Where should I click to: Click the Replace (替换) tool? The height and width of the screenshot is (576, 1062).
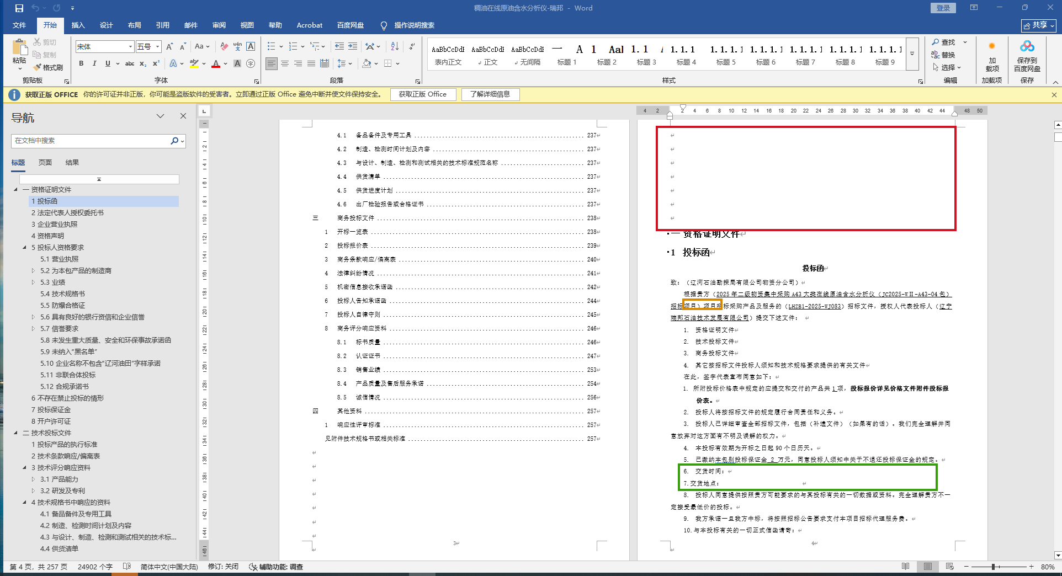pos(943,55)
